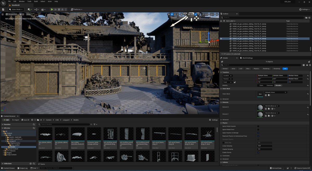Select the Rendering filter in Details
This screenshot has height=171, width=312.
click(266, 69)
